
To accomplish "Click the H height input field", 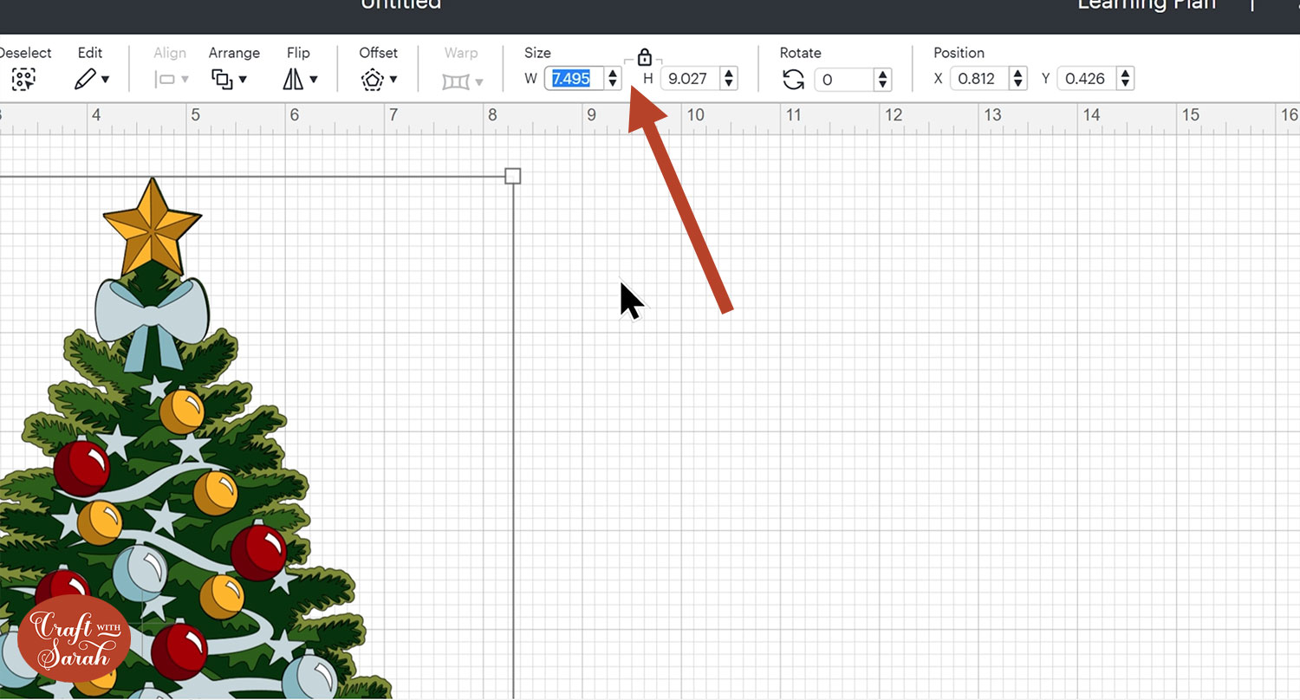I will 691,79.
